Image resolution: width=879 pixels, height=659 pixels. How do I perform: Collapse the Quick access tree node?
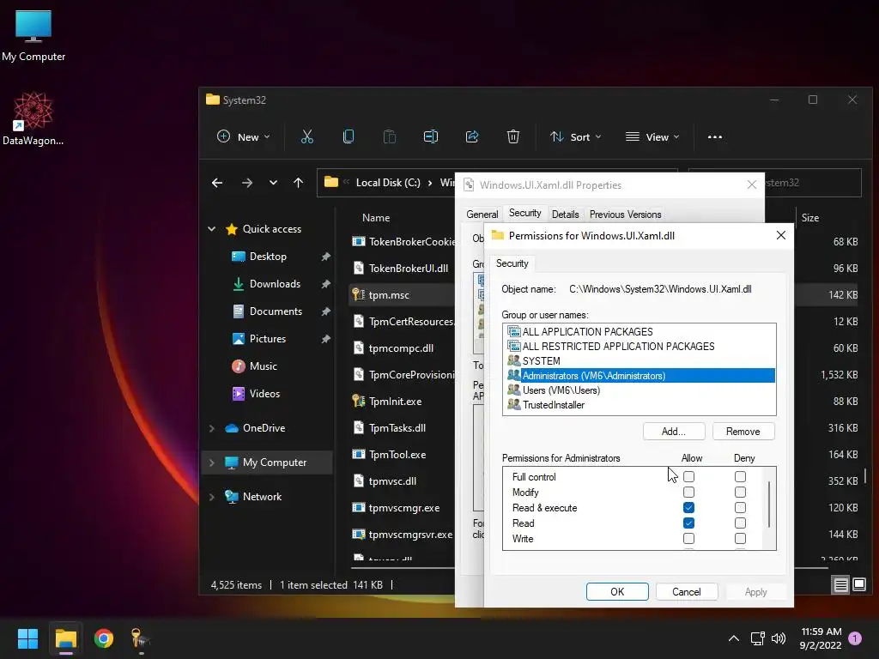[212, 229]
